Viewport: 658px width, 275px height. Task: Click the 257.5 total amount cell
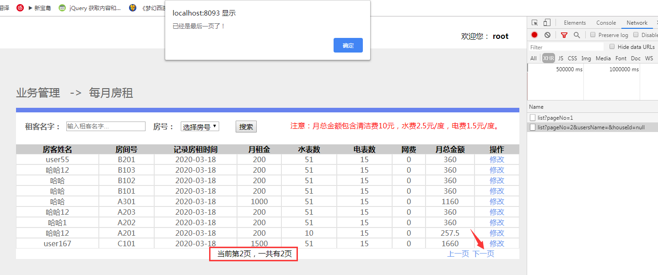450,233
